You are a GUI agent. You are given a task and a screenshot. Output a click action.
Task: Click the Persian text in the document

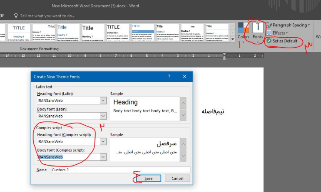213,111
